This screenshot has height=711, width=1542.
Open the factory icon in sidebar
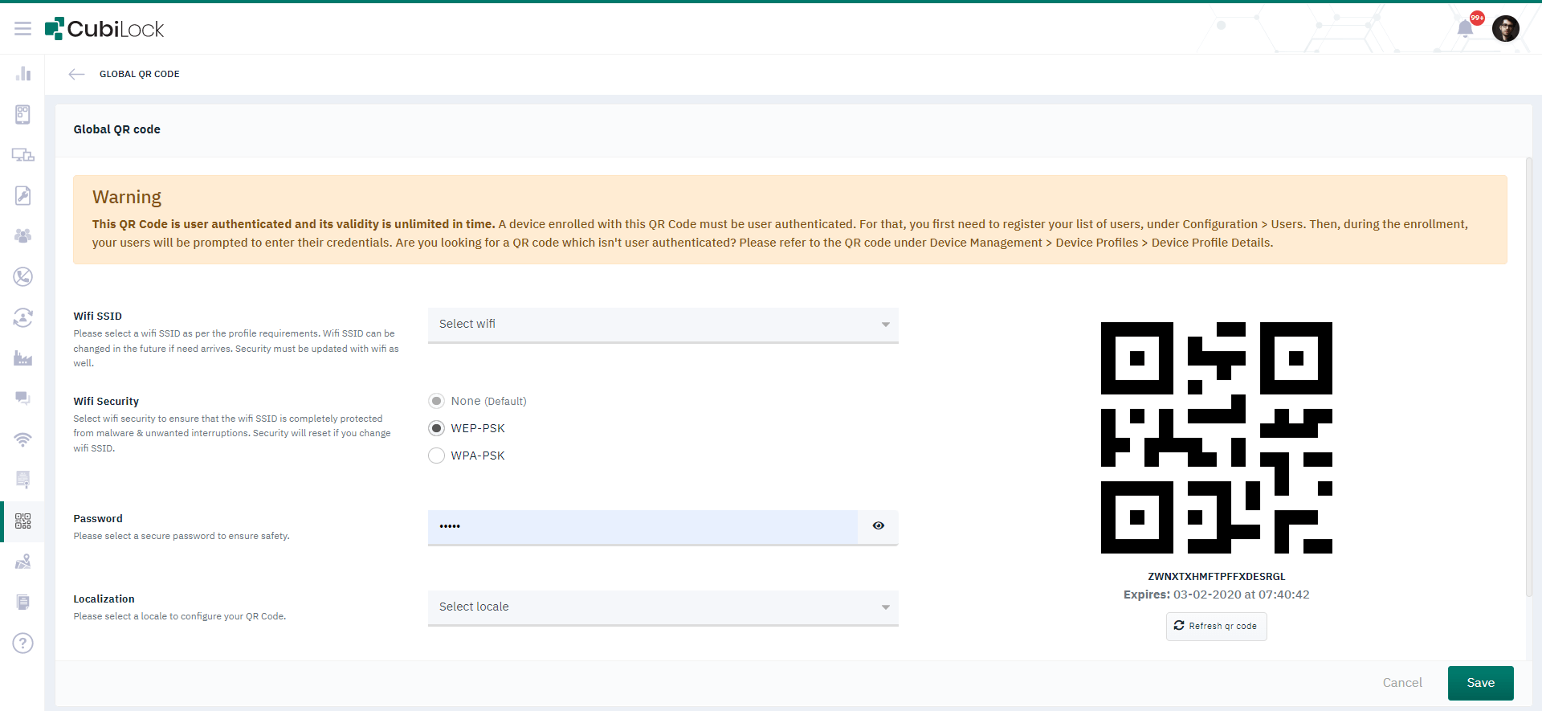pos(22,358)
